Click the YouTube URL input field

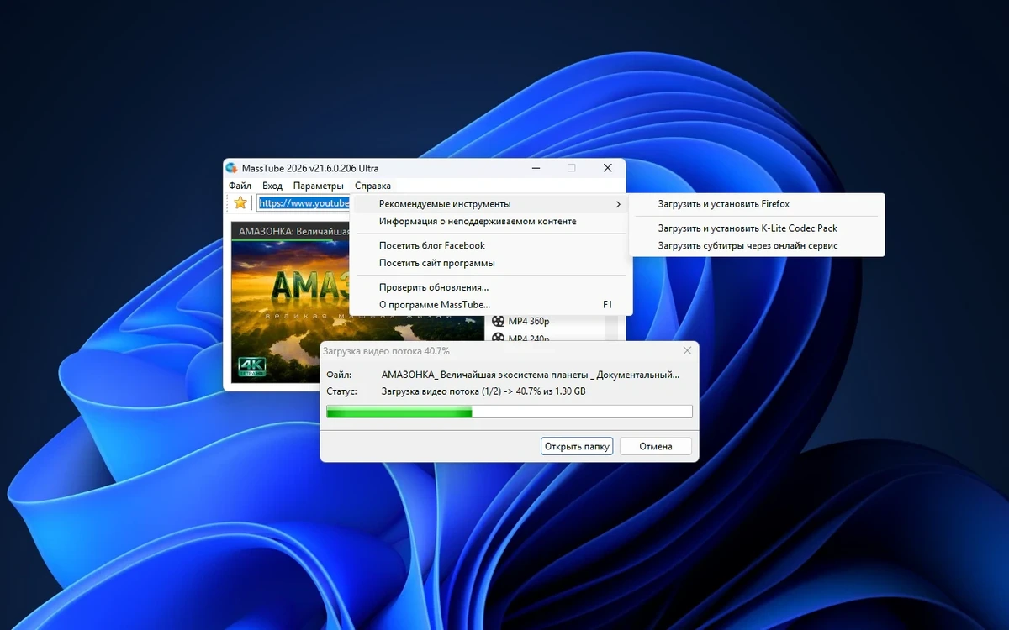click(304, 203)
